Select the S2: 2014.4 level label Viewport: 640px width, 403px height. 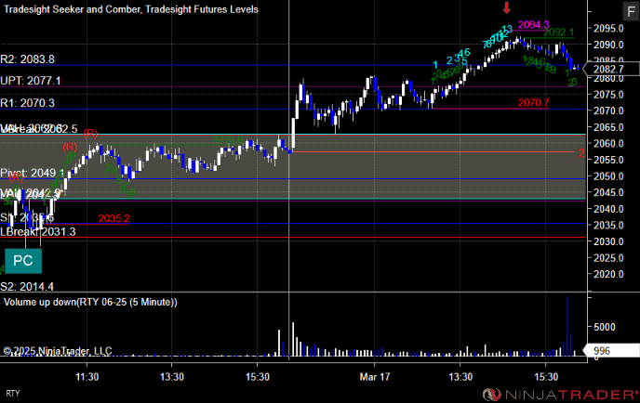tap(27, 287)
